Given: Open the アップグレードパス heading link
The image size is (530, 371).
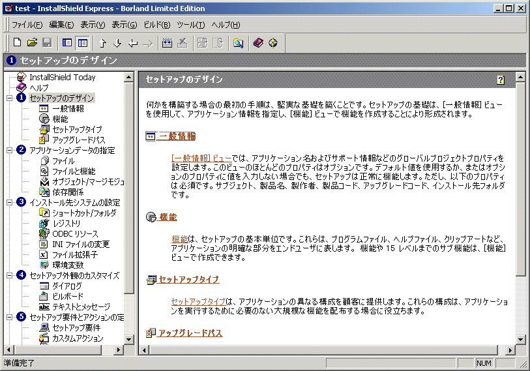Looking at the screenshot, I should coord(190,333).
